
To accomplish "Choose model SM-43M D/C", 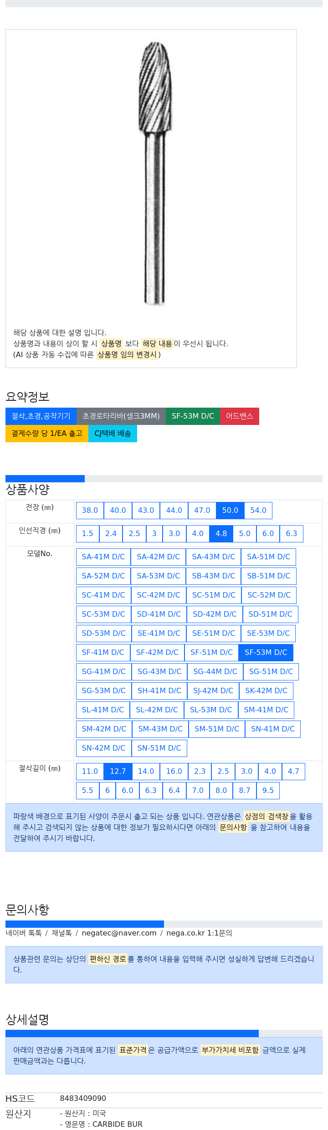I will click(x=160, y=729).
